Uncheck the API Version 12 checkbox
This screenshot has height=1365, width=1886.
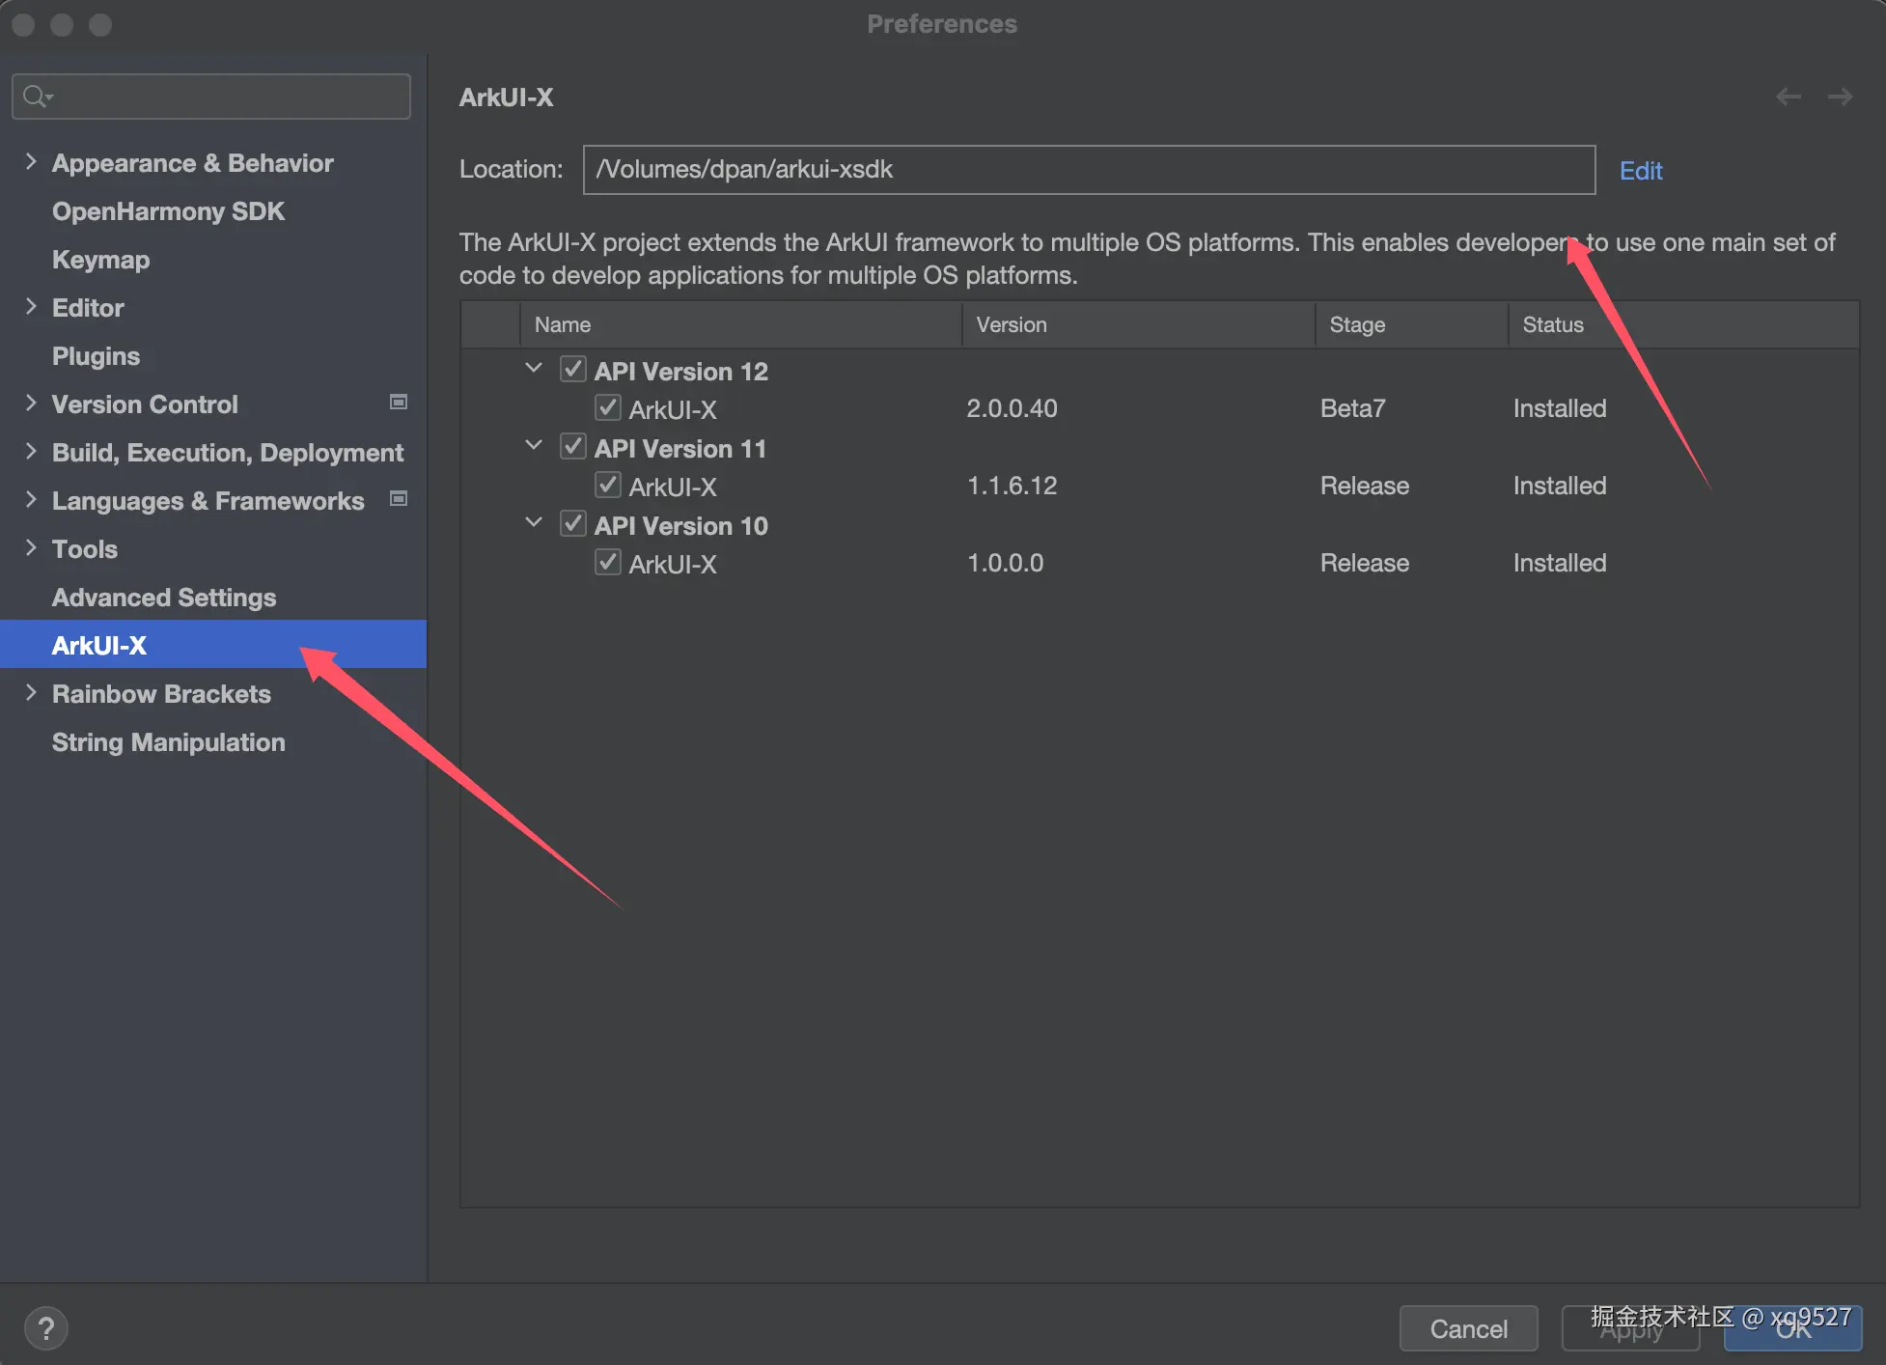click(x=573, y=370)
